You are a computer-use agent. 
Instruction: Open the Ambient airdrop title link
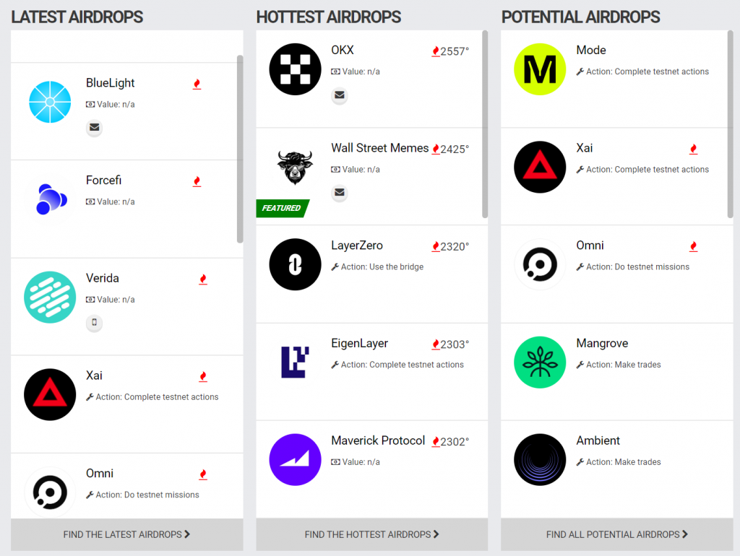(x=598, y=440)
